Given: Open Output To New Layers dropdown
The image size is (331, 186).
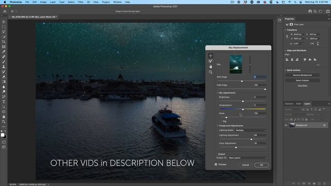Looking at the screenshot, I should pos(247,158).
